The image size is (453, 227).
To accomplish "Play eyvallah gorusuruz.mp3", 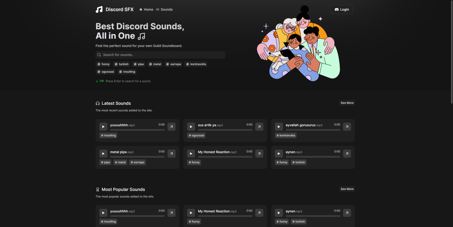I will pos(279,127).
